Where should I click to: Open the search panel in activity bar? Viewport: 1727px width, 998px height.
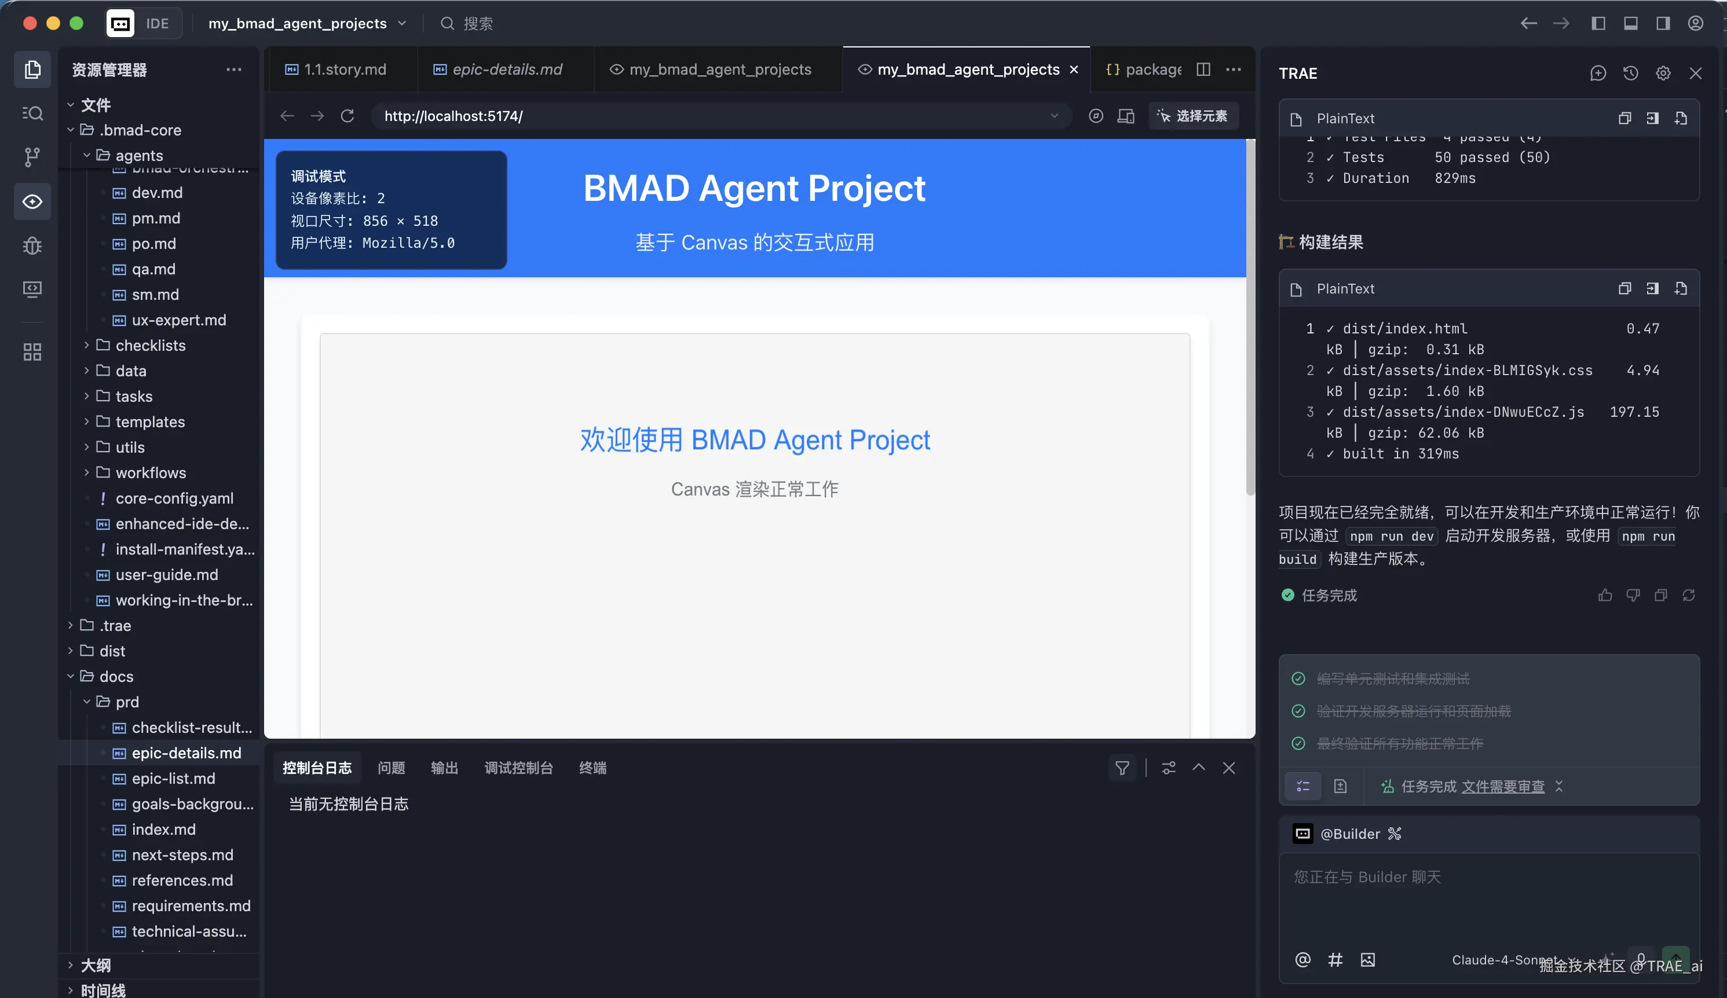coord(32,113)
